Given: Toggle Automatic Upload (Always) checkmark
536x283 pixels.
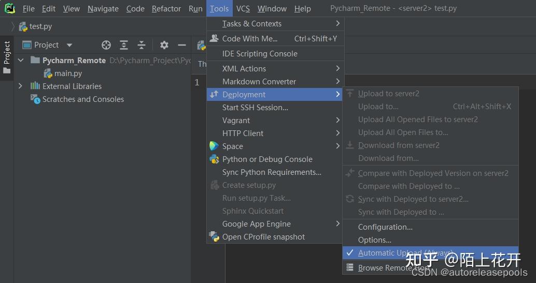Looking at the screenshot, I should coord(350,252).
